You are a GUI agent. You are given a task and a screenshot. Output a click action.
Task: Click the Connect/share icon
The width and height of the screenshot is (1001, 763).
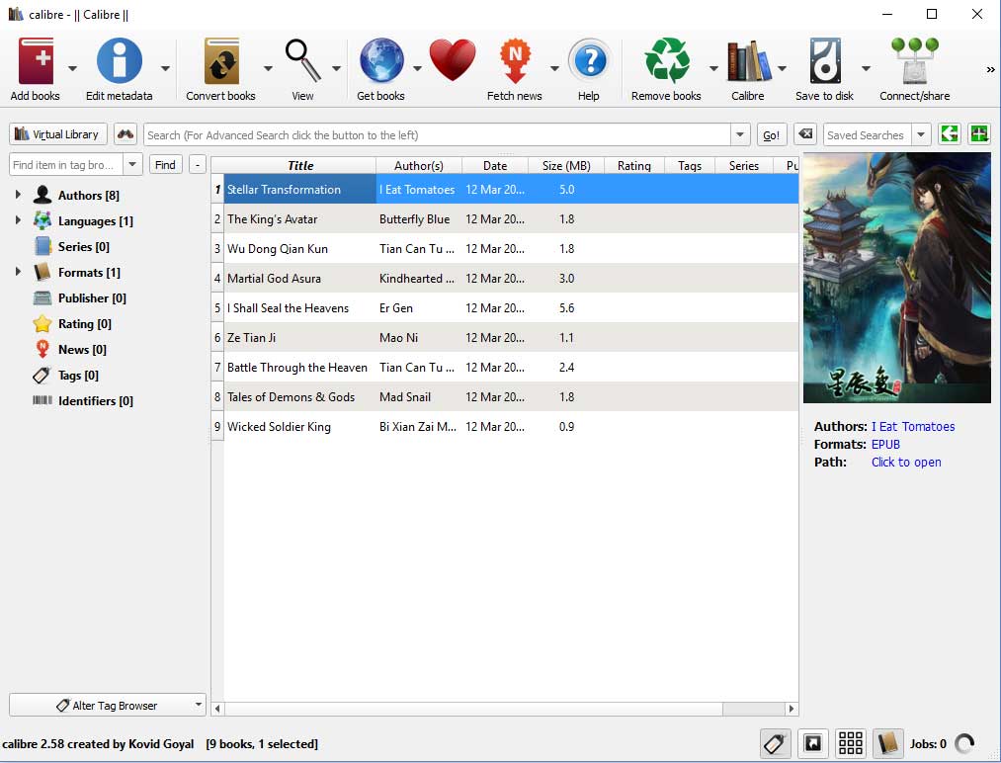point(915,61)
